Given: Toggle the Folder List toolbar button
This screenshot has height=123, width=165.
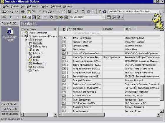Looking at the screenshot, I should (x=29, y=17).
